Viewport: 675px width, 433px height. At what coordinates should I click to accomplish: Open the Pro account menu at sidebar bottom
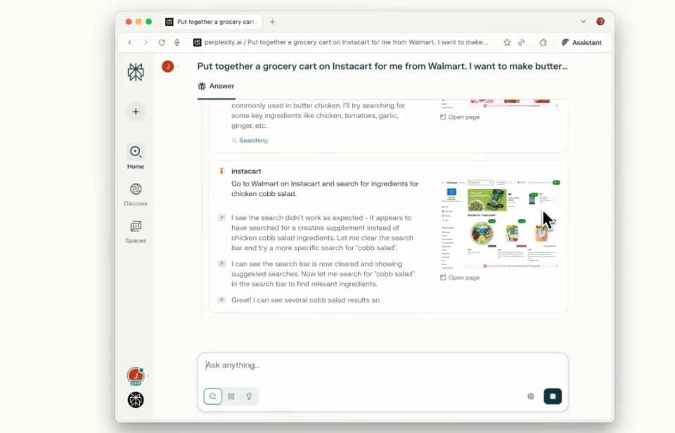(136, 376)
